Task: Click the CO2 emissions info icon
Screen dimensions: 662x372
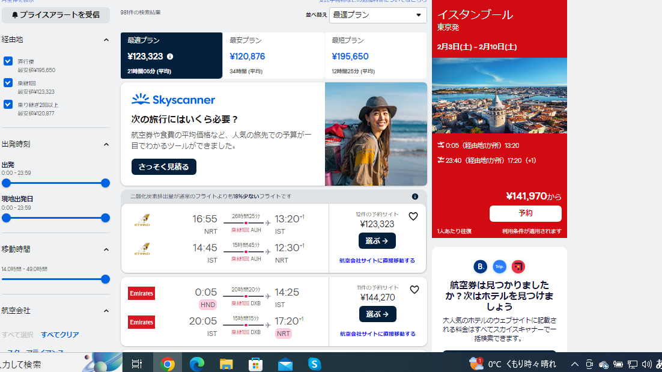Action: tap(415, 197)
